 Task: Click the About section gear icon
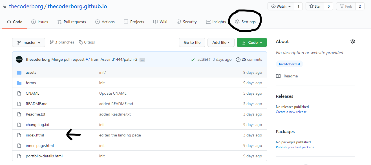(352, 41)
